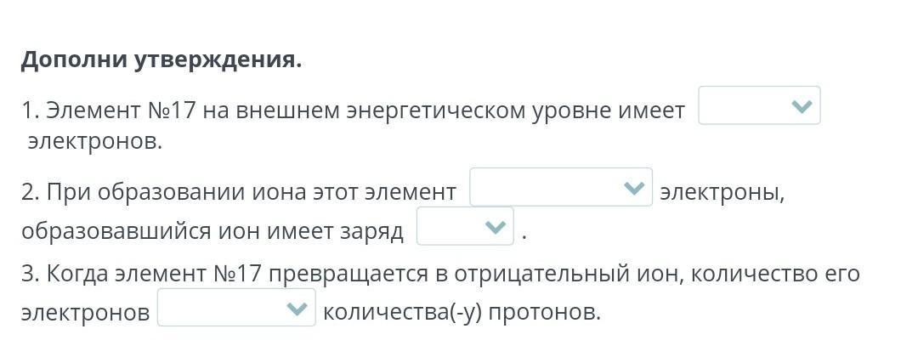This screenshot has width=918, height=363.
Task: Click the heading «Дополни утверждения.»
Action: pos(161,60)
